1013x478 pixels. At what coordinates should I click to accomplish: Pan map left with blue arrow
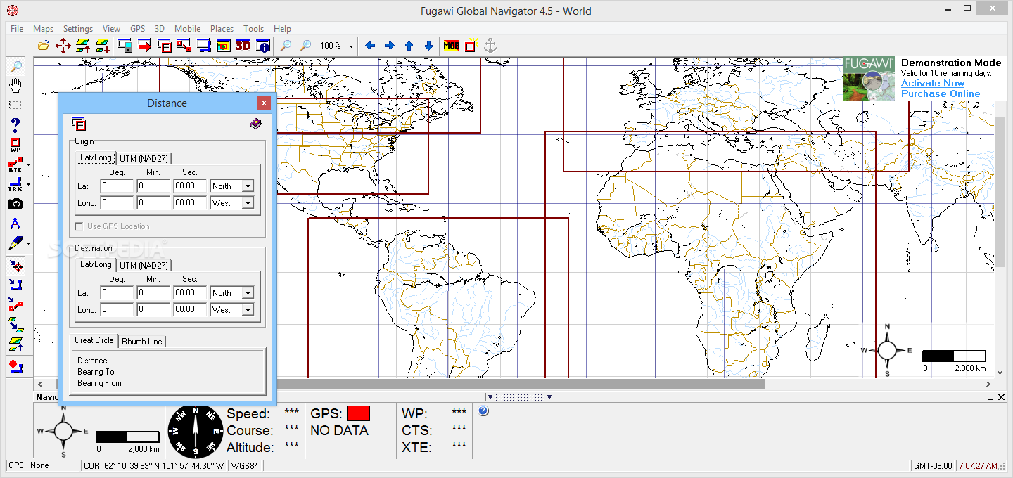(370, 46)
